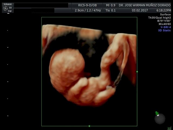Select the Surface render mode label
The width and height of the screenshot is (173, 130).
(x=165, y=15)
